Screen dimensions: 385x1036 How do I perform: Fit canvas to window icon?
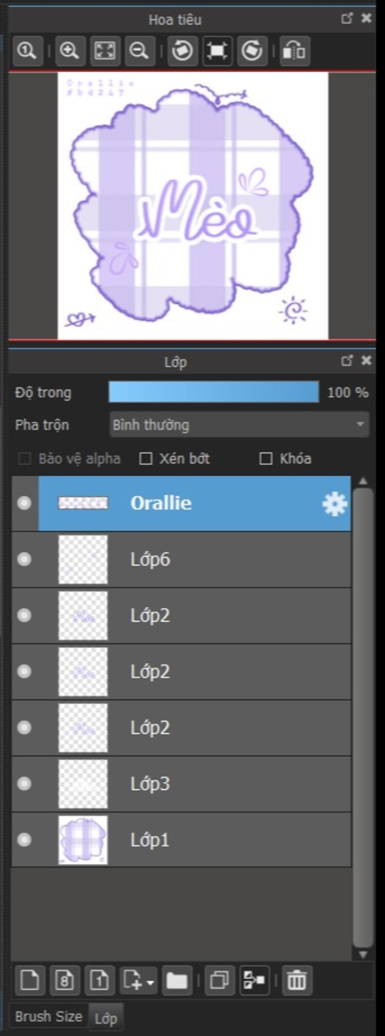(x=105, y=51)
